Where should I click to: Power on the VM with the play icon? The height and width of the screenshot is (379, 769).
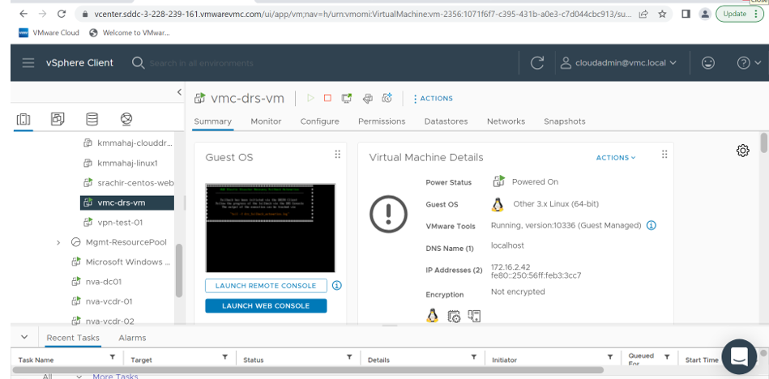pos(310,98)
